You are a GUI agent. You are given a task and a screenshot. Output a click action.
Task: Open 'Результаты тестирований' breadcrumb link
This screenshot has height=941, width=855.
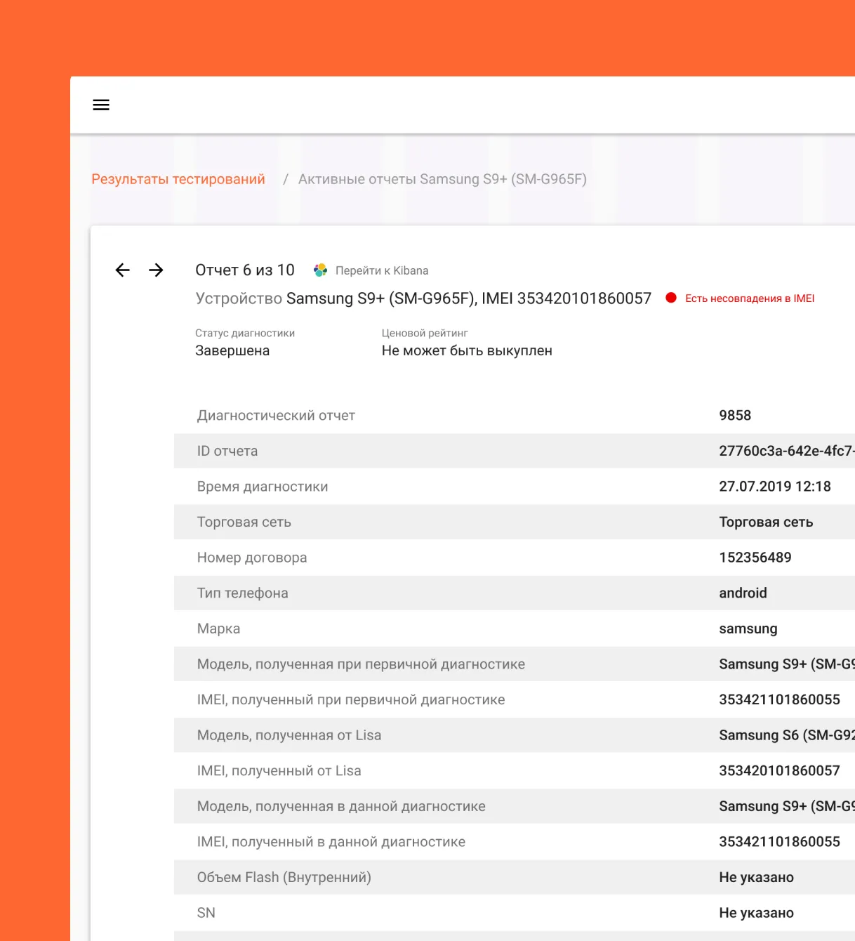(178, 179)
